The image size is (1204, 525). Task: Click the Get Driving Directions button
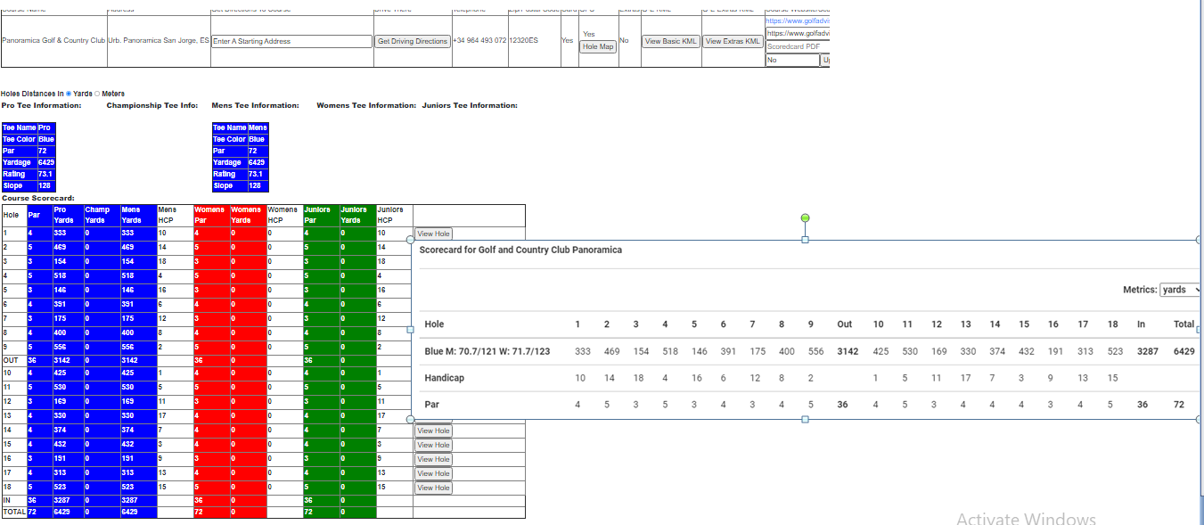click(x=413, y=41)
